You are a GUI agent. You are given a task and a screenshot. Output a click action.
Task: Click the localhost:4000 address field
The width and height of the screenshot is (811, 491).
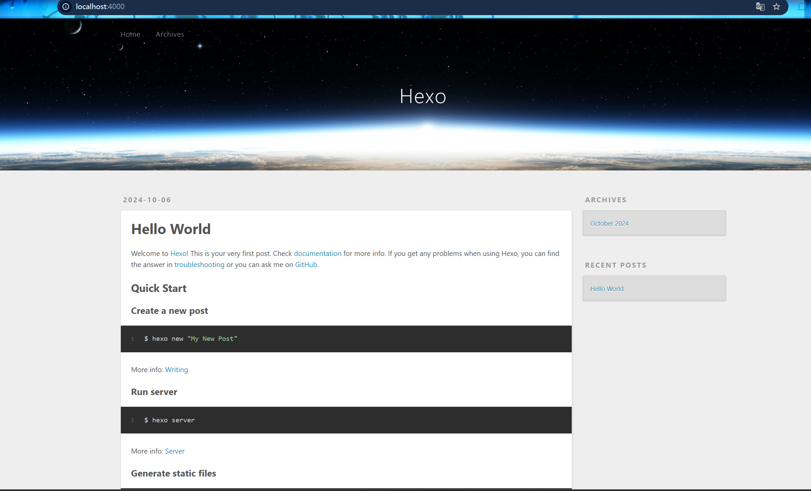pos(100,6)
